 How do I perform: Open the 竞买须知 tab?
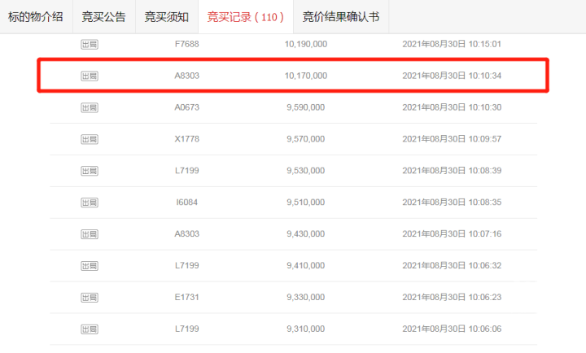[x=166, y=16]
